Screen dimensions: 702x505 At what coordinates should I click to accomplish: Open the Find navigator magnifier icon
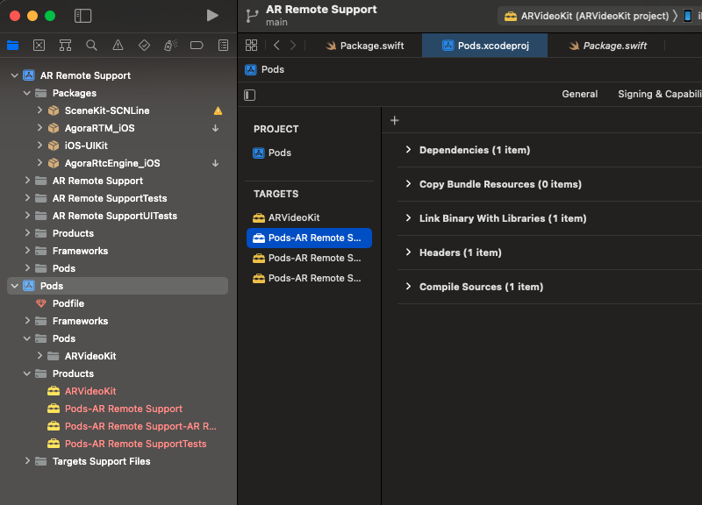pyautogui.click(x=91, y=46)
